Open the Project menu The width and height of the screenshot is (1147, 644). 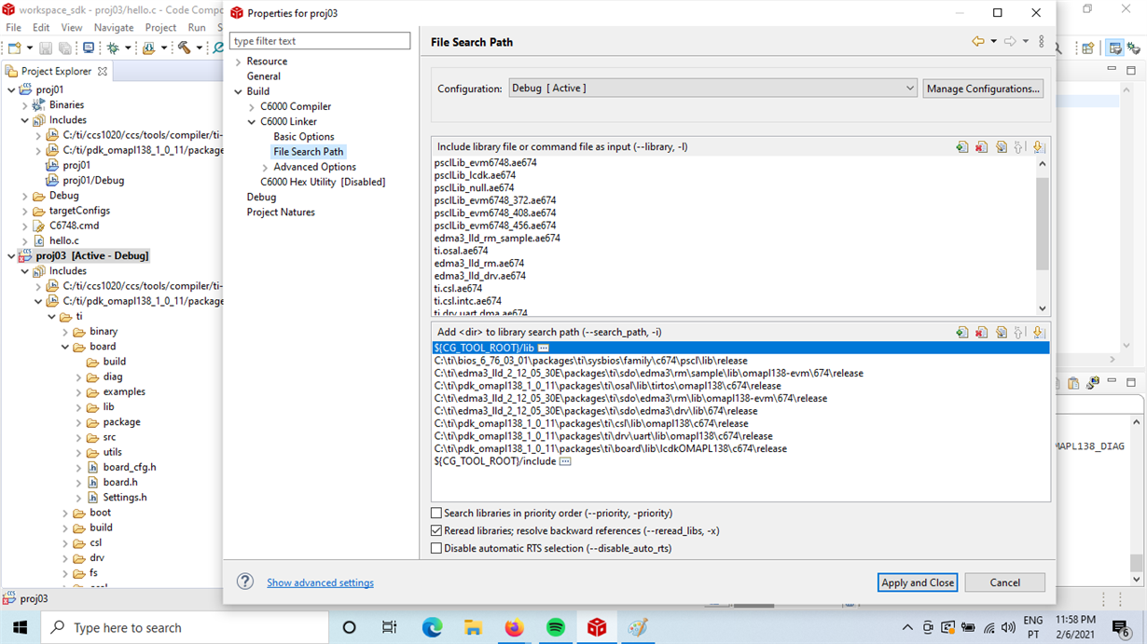pos(160,28)
